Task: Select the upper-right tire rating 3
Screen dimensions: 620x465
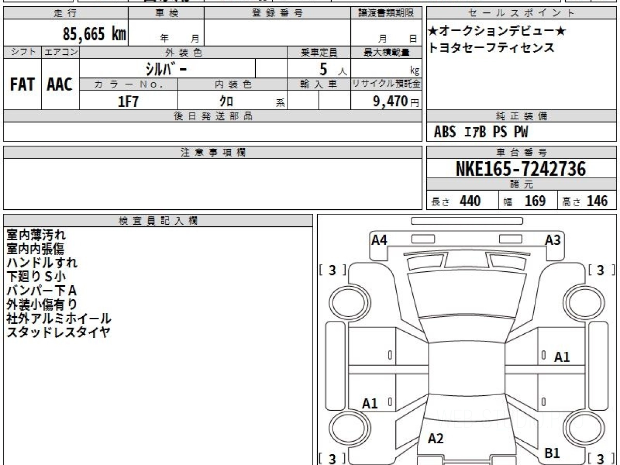Action: 600,270
